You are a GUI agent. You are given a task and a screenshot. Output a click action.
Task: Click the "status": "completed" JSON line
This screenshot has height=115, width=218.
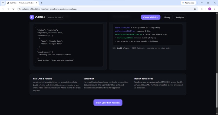48,30
